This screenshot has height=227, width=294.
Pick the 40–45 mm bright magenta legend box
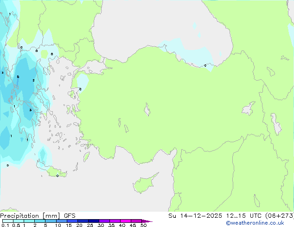(126, 221)
